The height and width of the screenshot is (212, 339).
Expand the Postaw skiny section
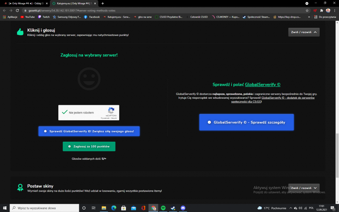coord(304,188)
